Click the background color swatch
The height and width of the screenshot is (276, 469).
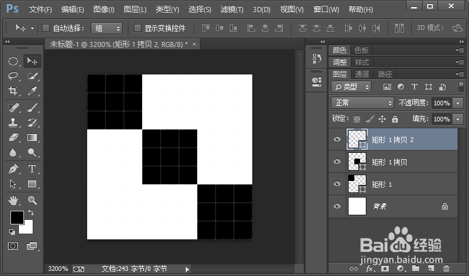coord(29,228)
